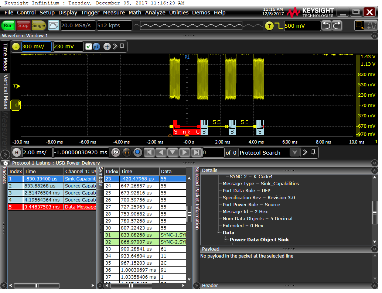The height and width of the screenshot is (293, 382).
Task: Select packet row 2 at 833.88268 µs
Action: pyautogui.click(x=52, y=186)
